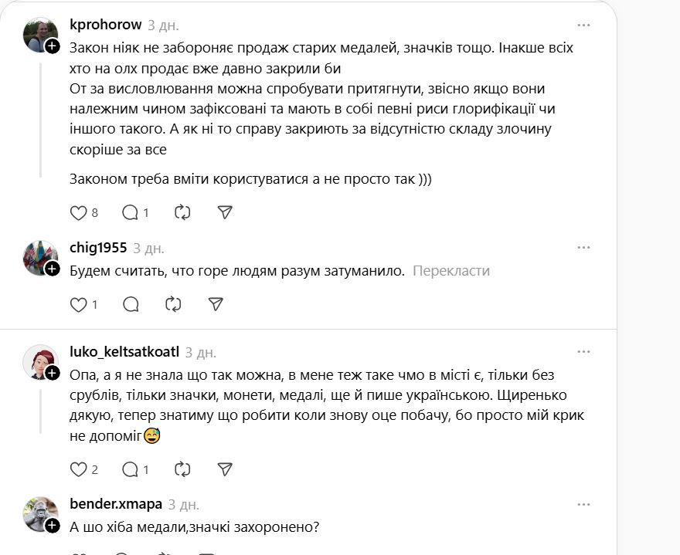Toggle the like heart on chig1955's comment
The image size is (680, 555).
pos(76,304)
